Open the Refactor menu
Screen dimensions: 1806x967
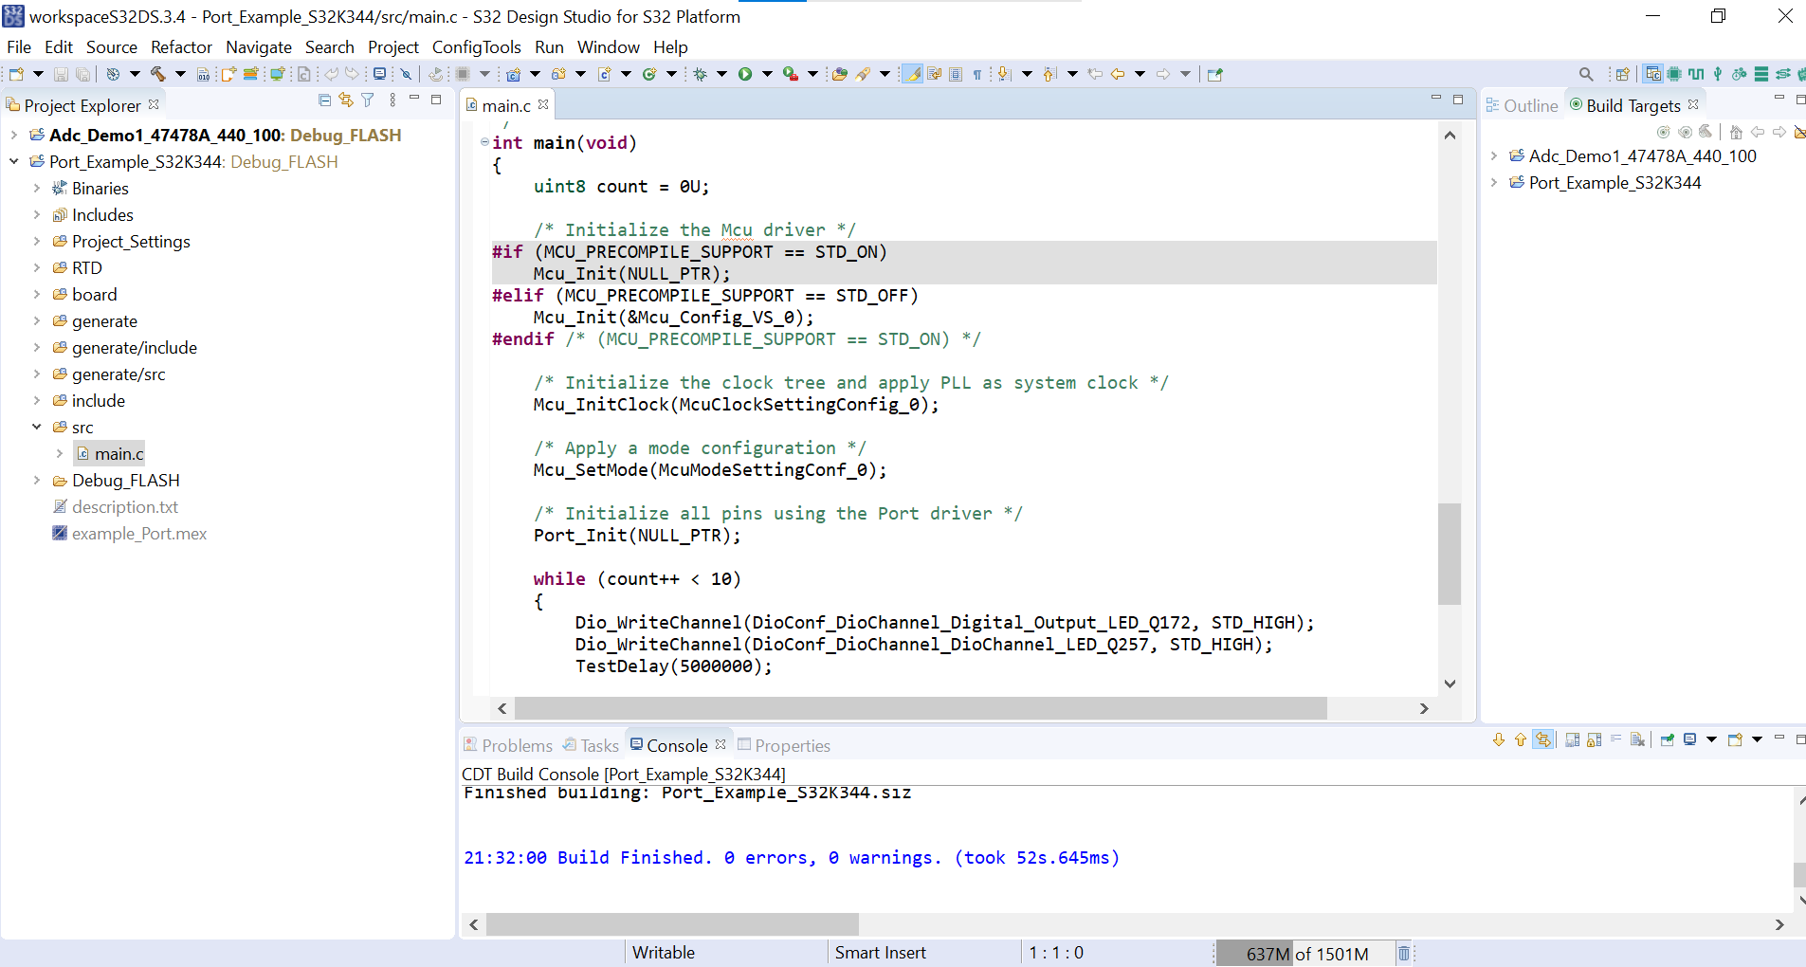(181, 46)
